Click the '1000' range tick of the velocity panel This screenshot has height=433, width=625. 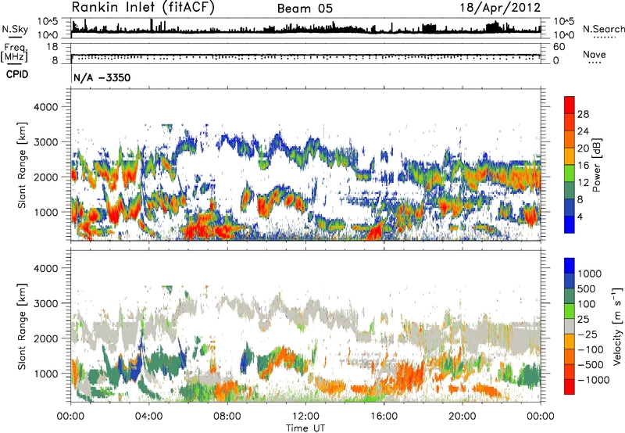45,374
